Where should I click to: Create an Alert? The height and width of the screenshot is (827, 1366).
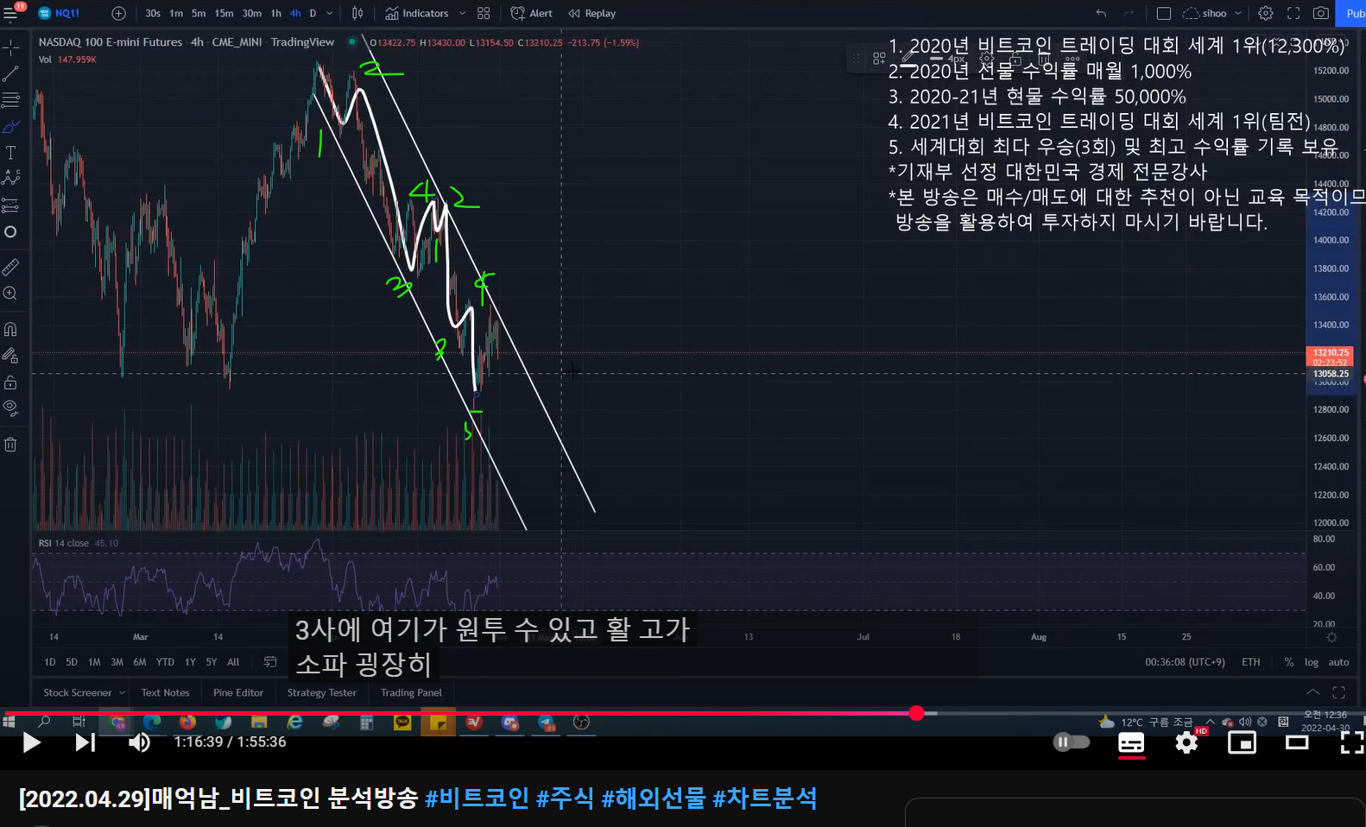coord(532,13)
